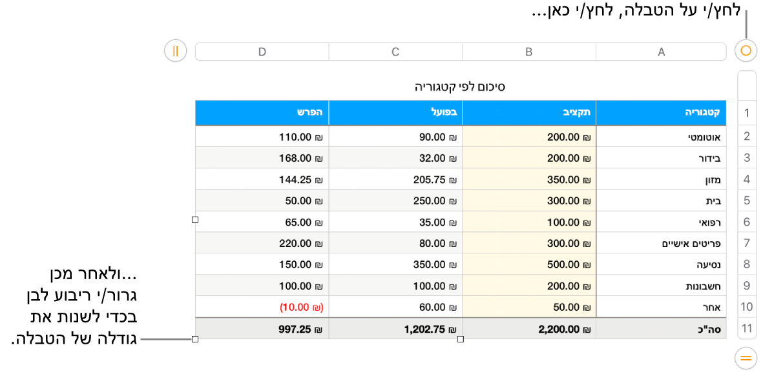Click the 2,200.00 total budget cell
The image size is (763, 374).
tap(529, 329)
